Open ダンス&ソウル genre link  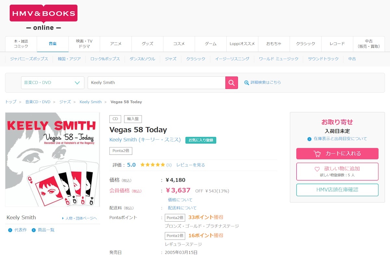[x=142, y=59]
